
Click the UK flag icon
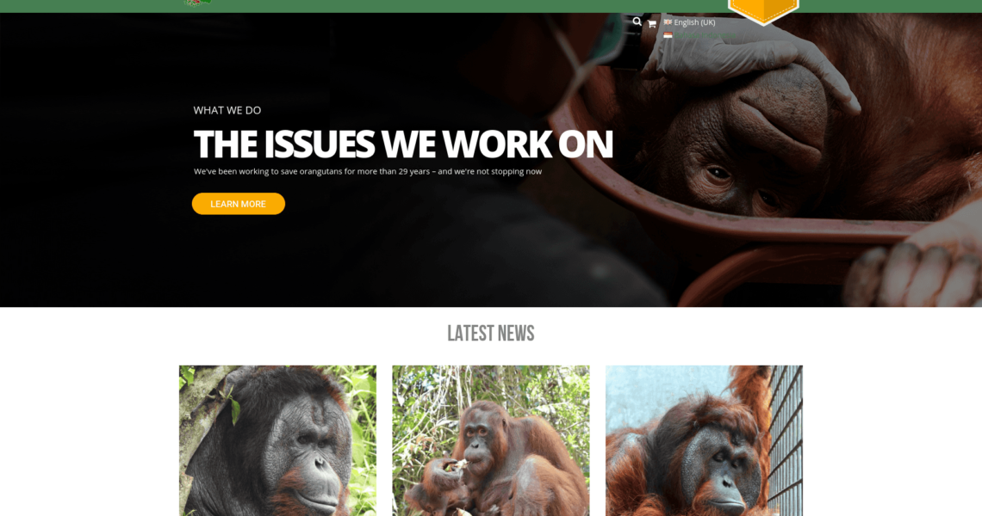pyautogui.click(x=668, y=21)
